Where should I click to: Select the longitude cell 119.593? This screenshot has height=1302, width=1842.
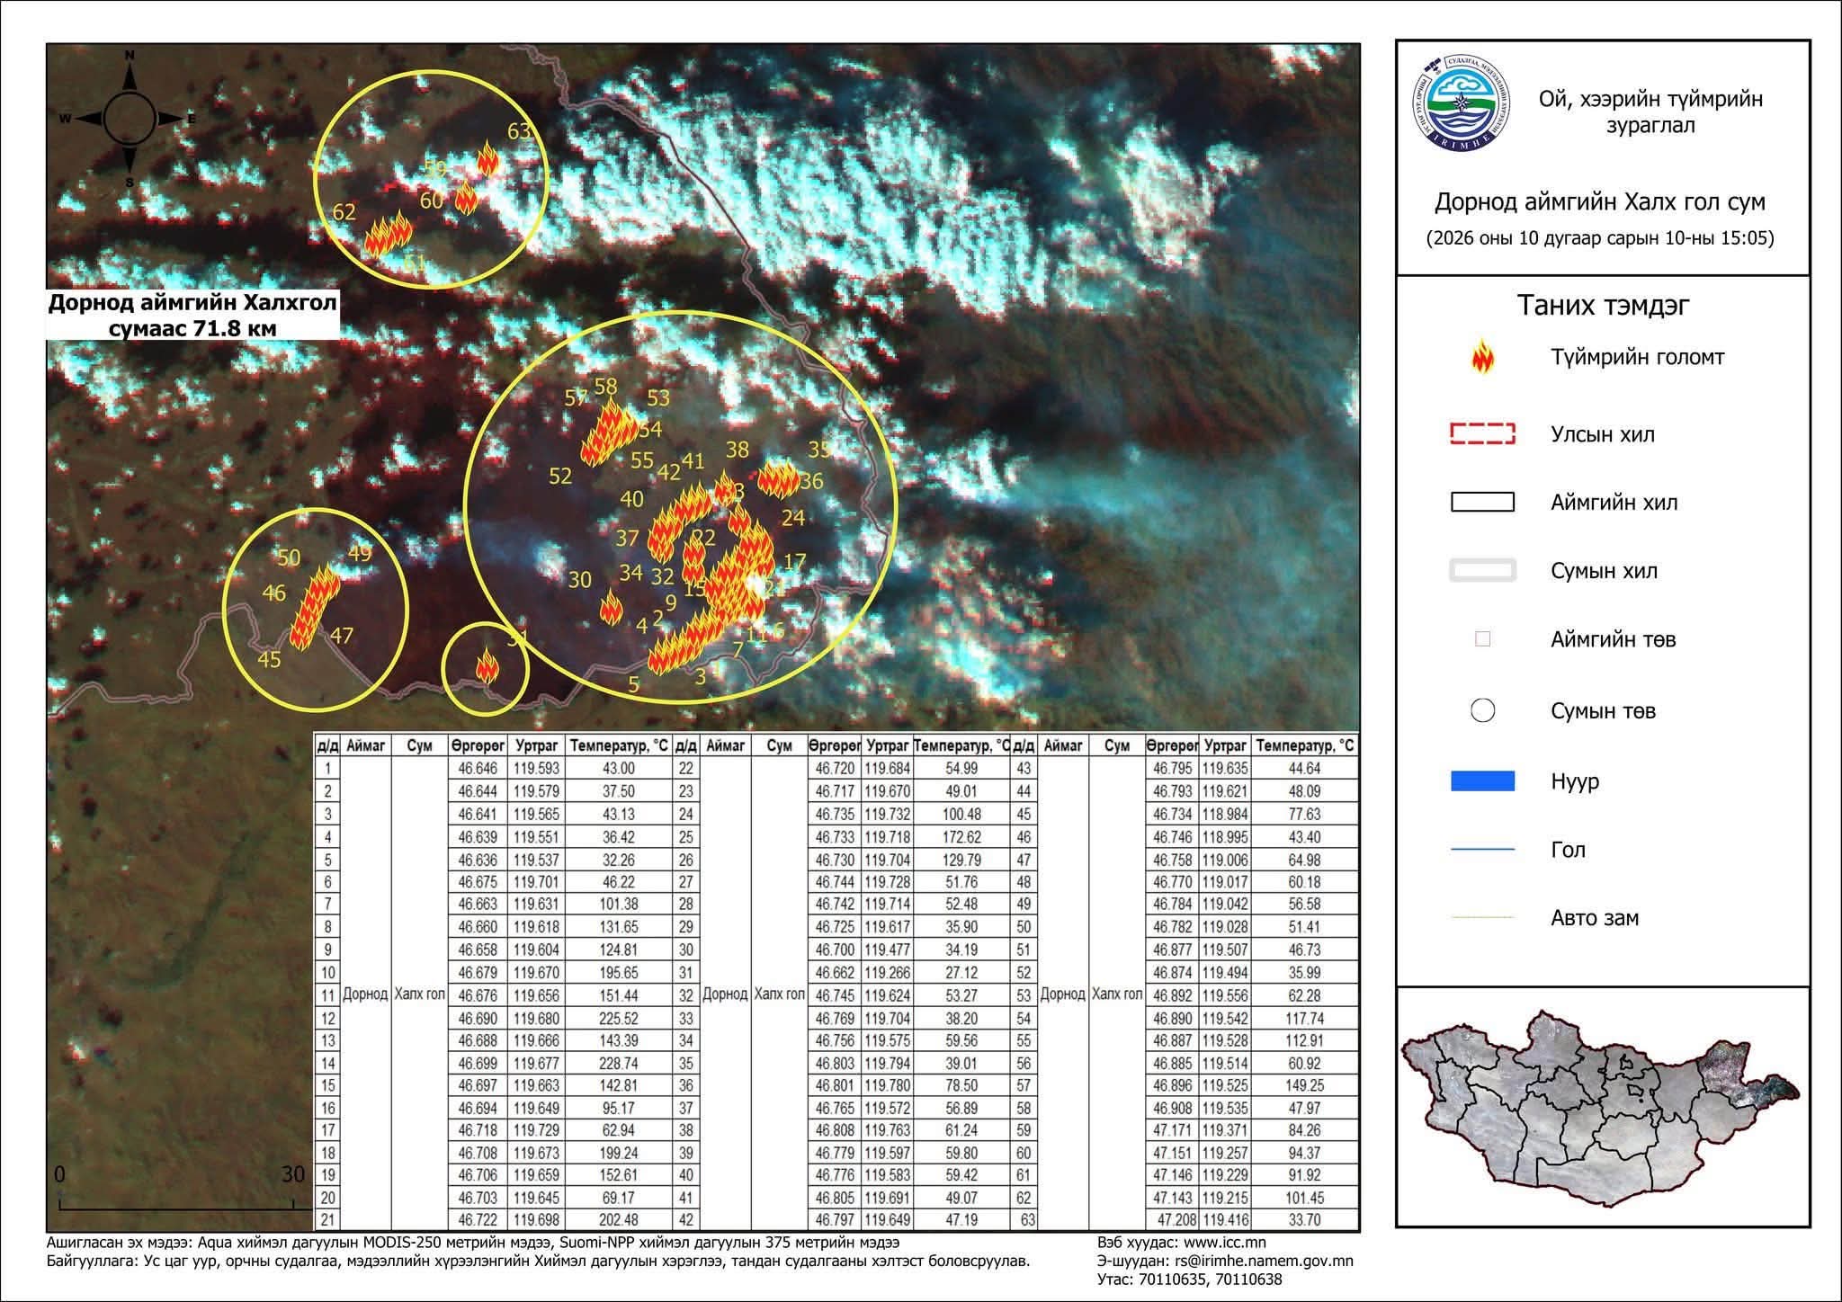[x=538, y=769]
